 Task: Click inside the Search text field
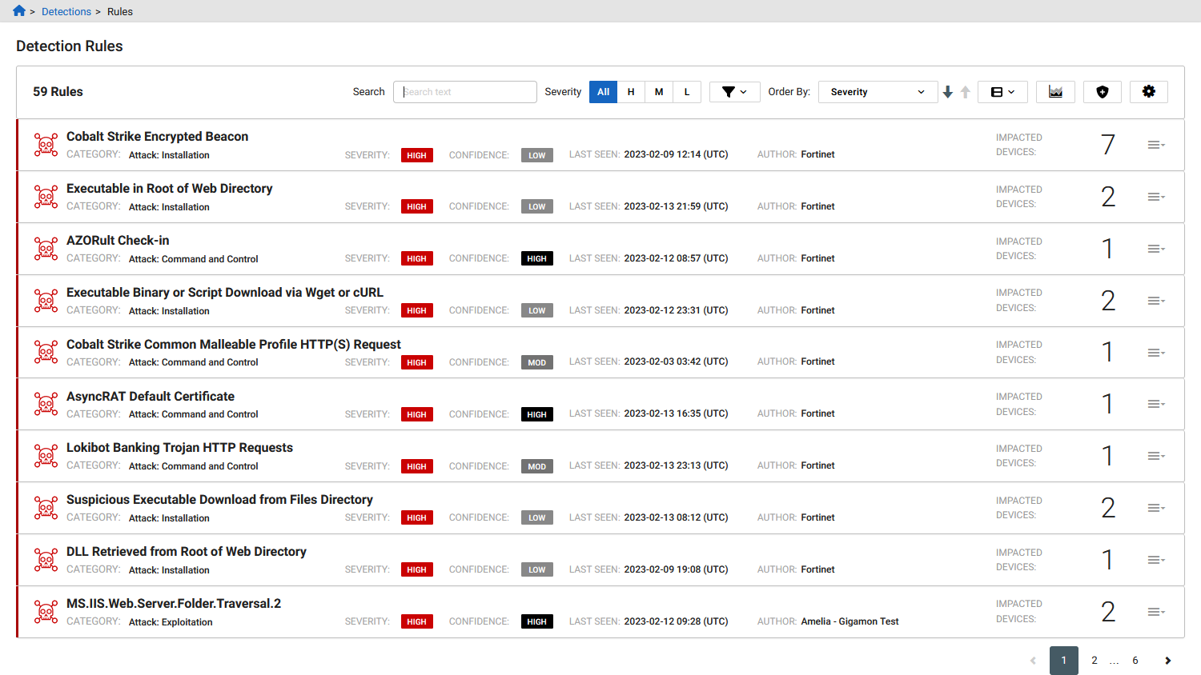[x=464, y=91]
